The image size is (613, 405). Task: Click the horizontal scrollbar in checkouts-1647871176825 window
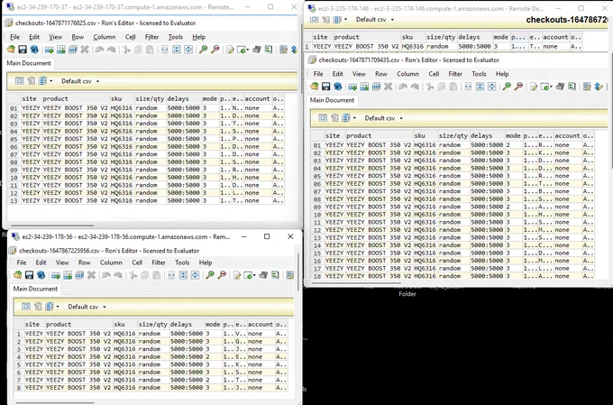[x=52, y=226]
